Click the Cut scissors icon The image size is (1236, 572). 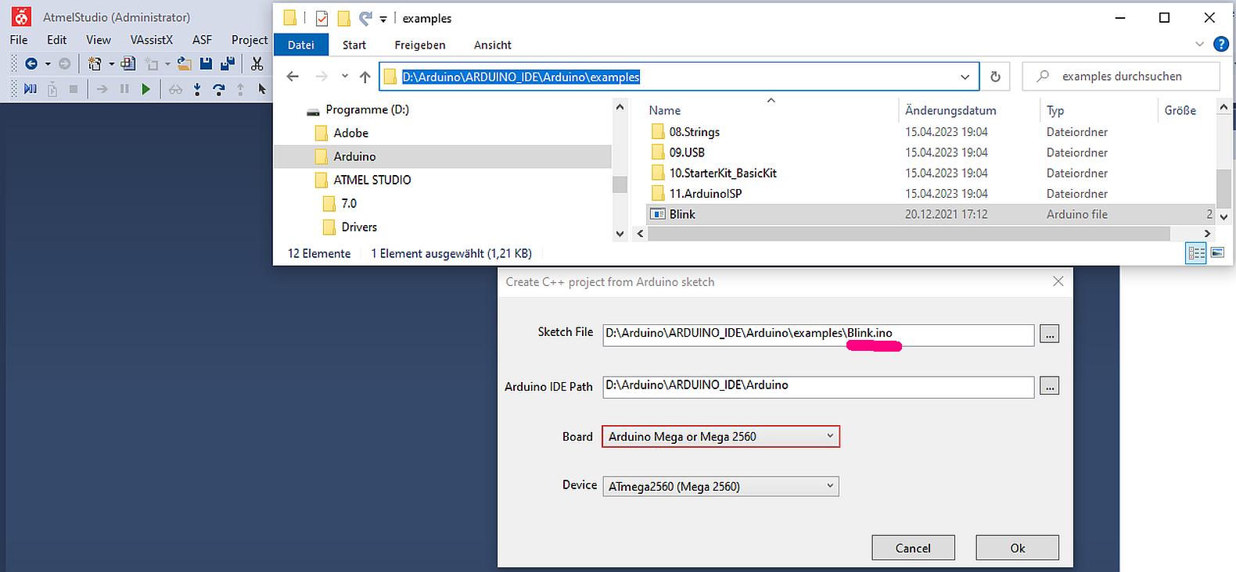tap(257, 64)
